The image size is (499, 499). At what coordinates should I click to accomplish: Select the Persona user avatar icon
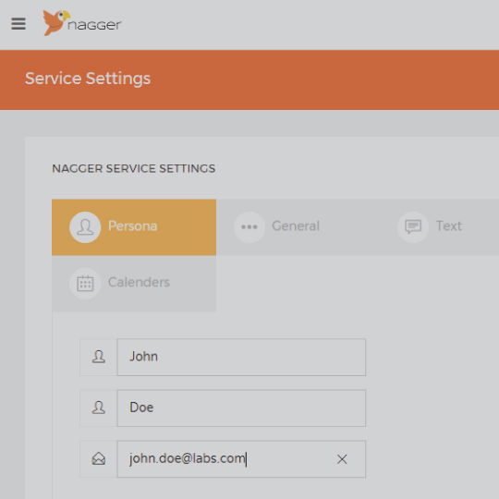point(85,227)
